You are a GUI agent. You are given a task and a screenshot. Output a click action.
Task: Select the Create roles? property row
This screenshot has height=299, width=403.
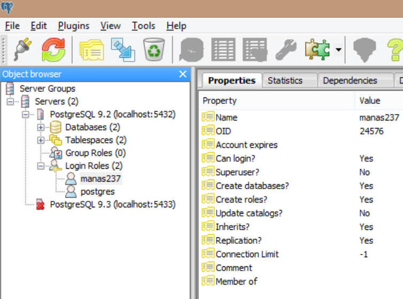pyautogui.click(x=301, y=199)
